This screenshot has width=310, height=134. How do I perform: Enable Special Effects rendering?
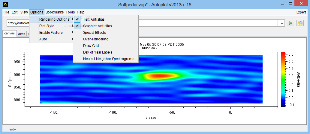click(x=106, y=33)
